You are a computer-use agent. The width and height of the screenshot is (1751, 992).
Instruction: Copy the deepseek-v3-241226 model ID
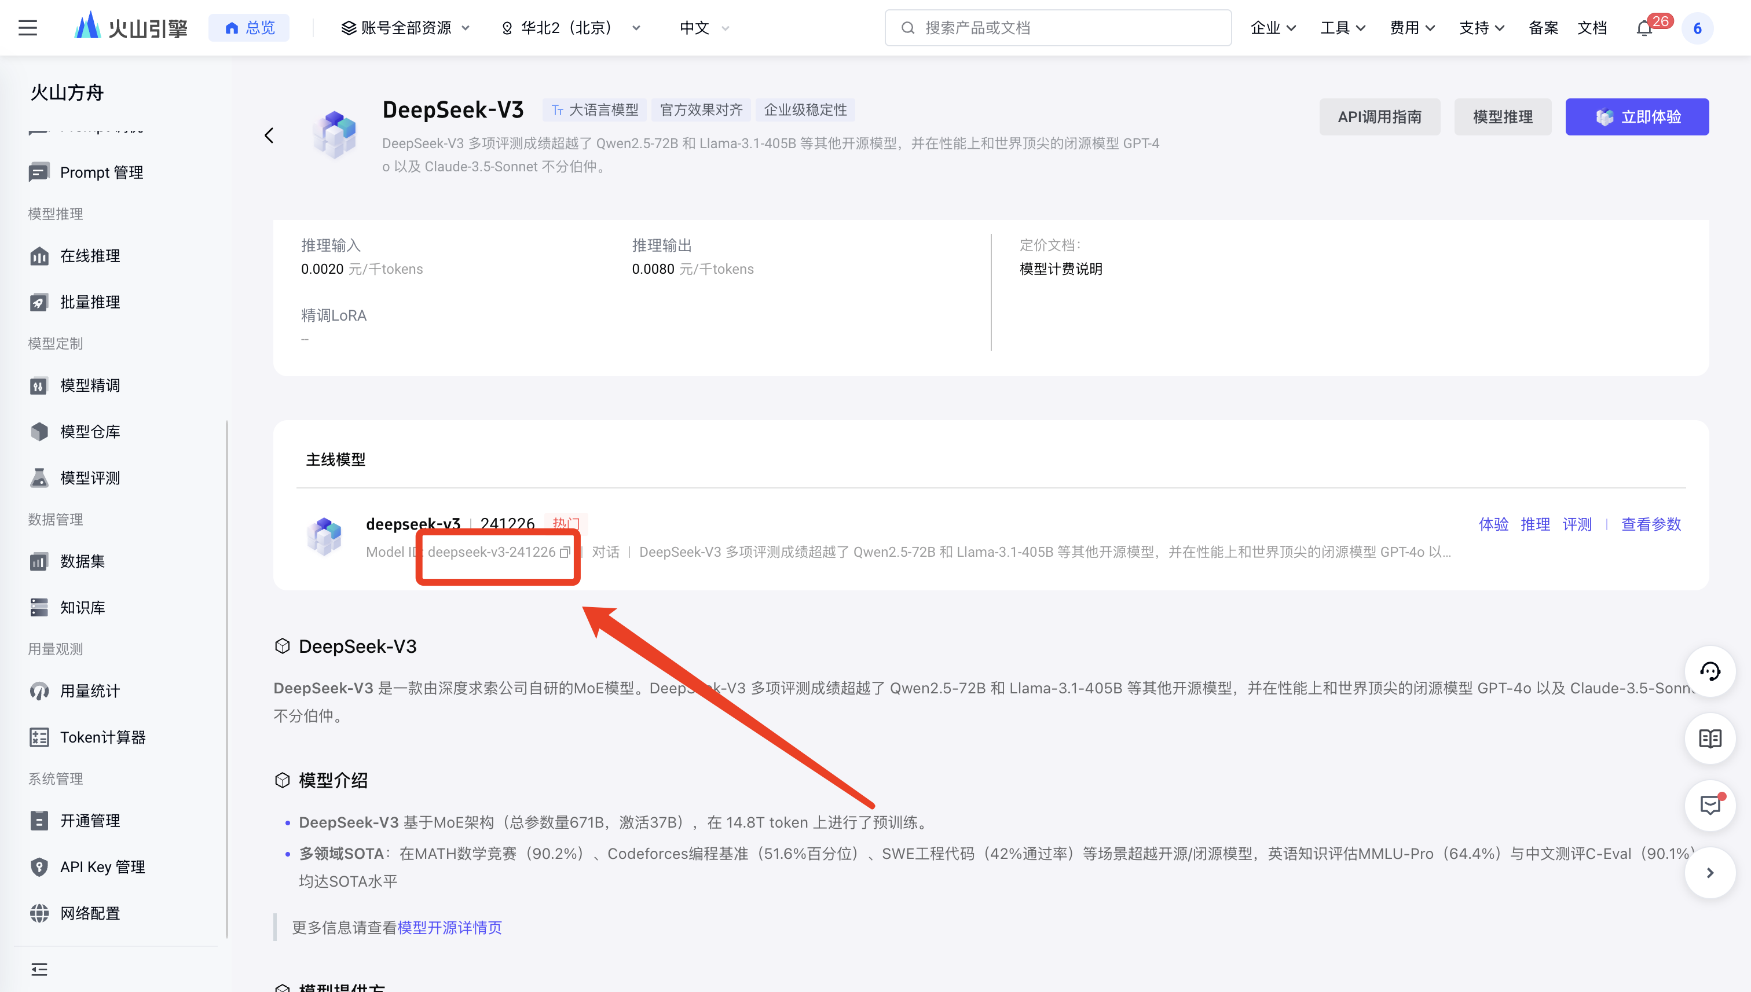pyautogui.click(x=565, y=553)
